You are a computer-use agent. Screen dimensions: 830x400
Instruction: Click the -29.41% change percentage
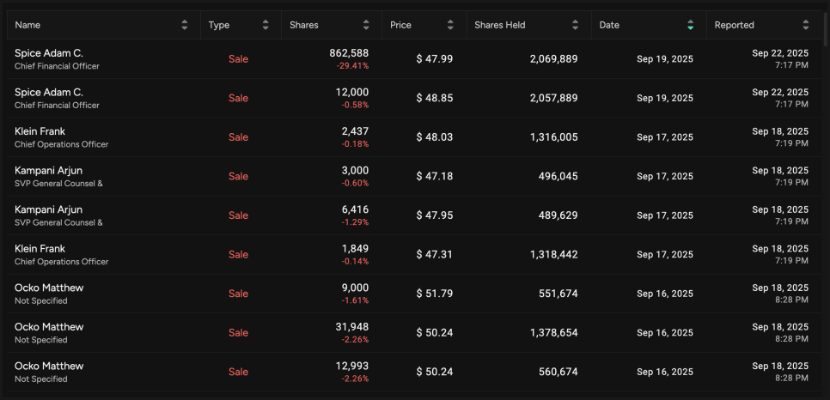click(352, 65)
